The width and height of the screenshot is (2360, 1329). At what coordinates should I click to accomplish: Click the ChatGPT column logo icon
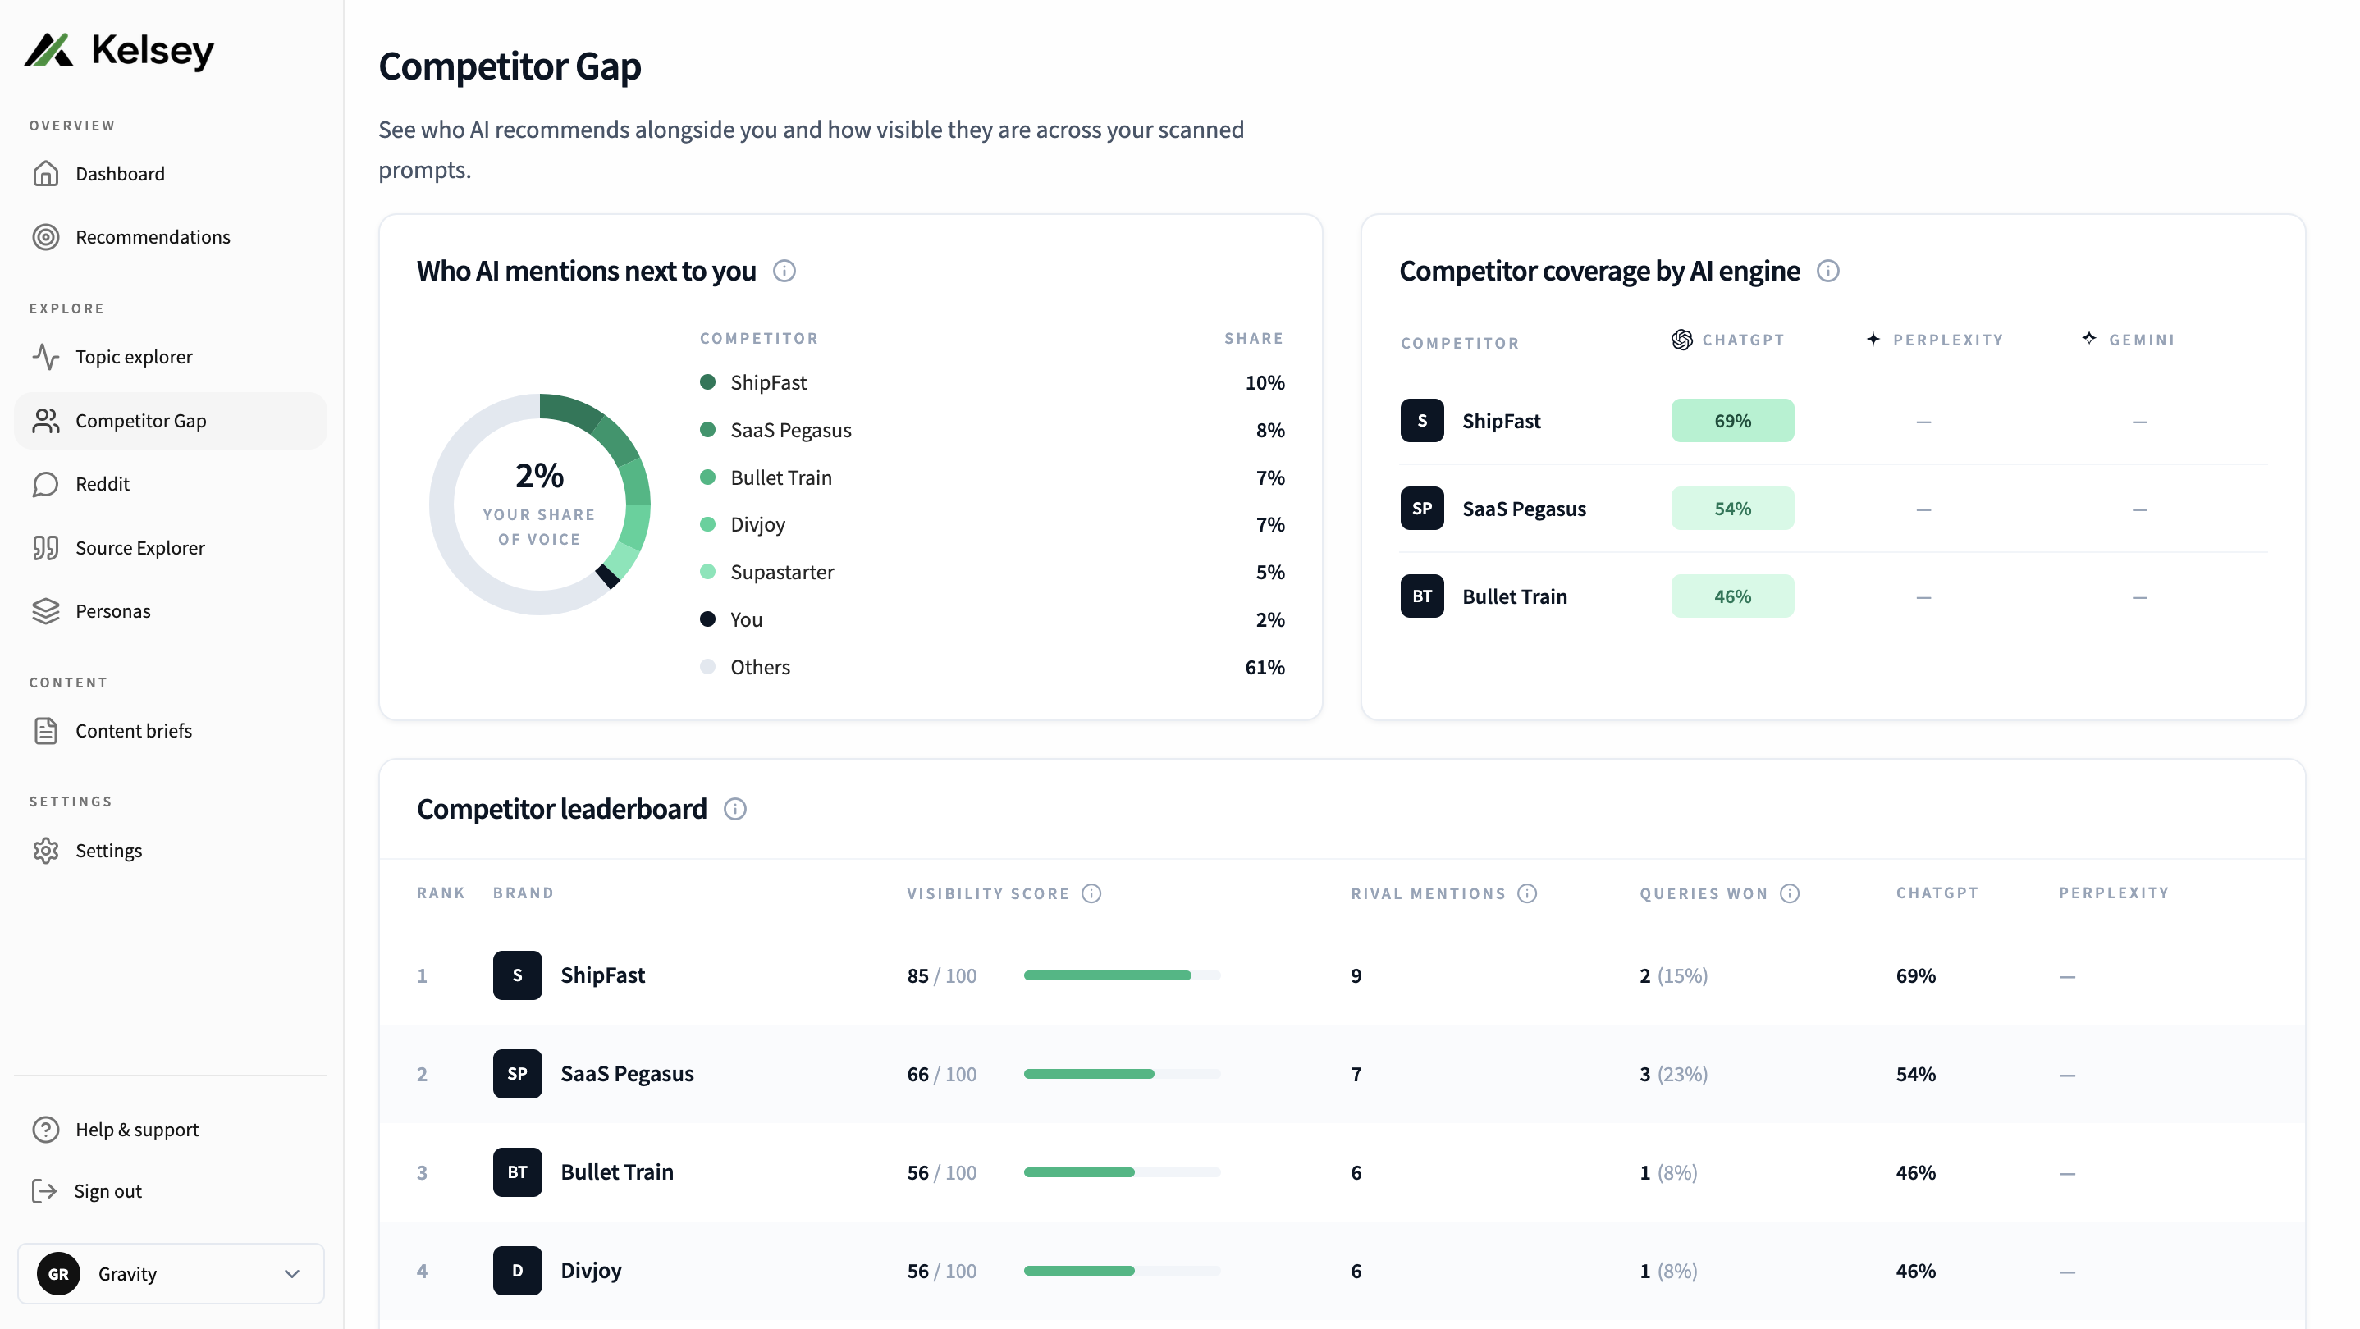(1682, 340)
